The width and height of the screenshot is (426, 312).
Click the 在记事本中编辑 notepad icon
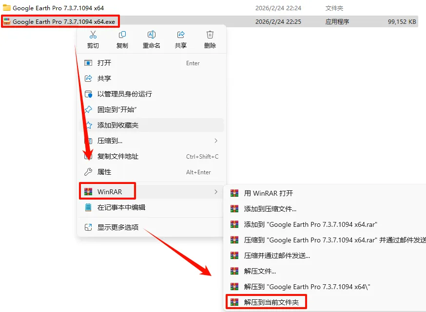pos(88,207)
